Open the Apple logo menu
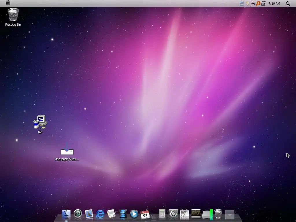Image resolution: width=296 pixels, height=222 pixels. 8,3
